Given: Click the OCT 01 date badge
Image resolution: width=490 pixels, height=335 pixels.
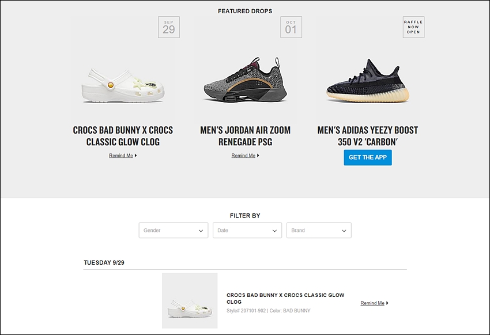Looking at the screenshot, I should pyautogui.click(x=291, y=27).
